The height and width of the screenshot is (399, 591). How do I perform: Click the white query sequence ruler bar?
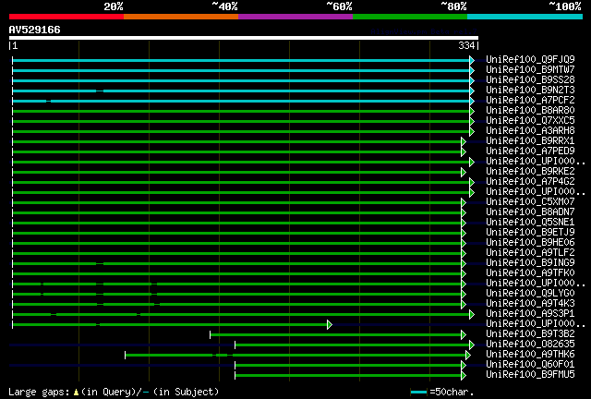pos(243,38)
